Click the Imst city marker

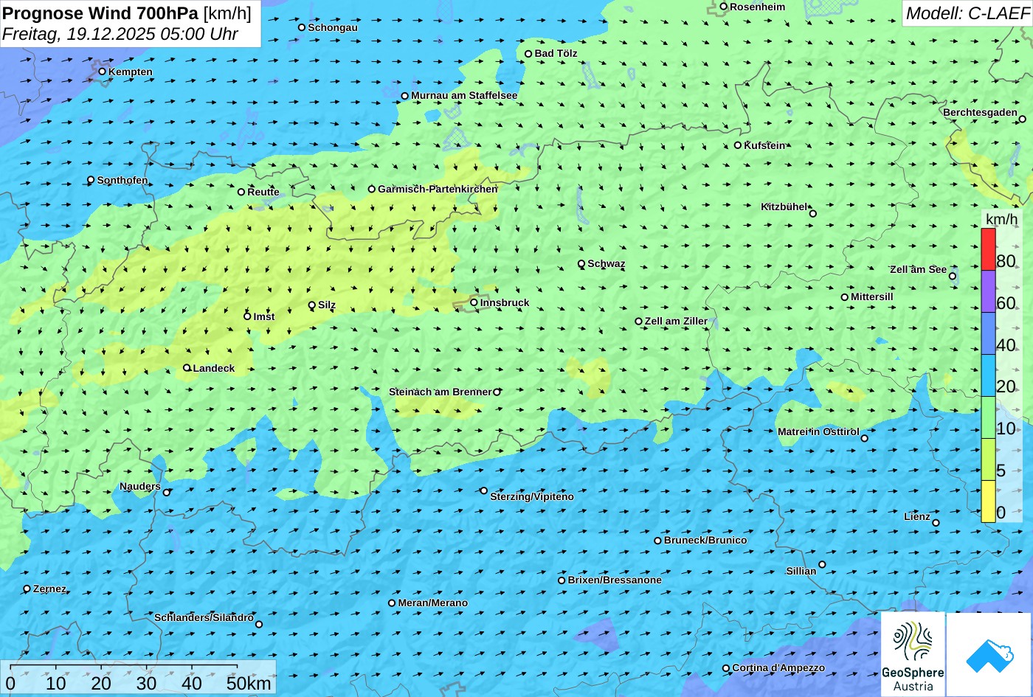[247, 316]
